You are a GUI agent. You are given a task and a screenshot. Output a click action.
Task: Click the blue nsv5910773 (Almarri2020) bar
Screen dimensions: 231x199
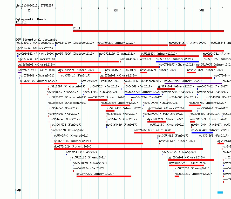[177, 62]
